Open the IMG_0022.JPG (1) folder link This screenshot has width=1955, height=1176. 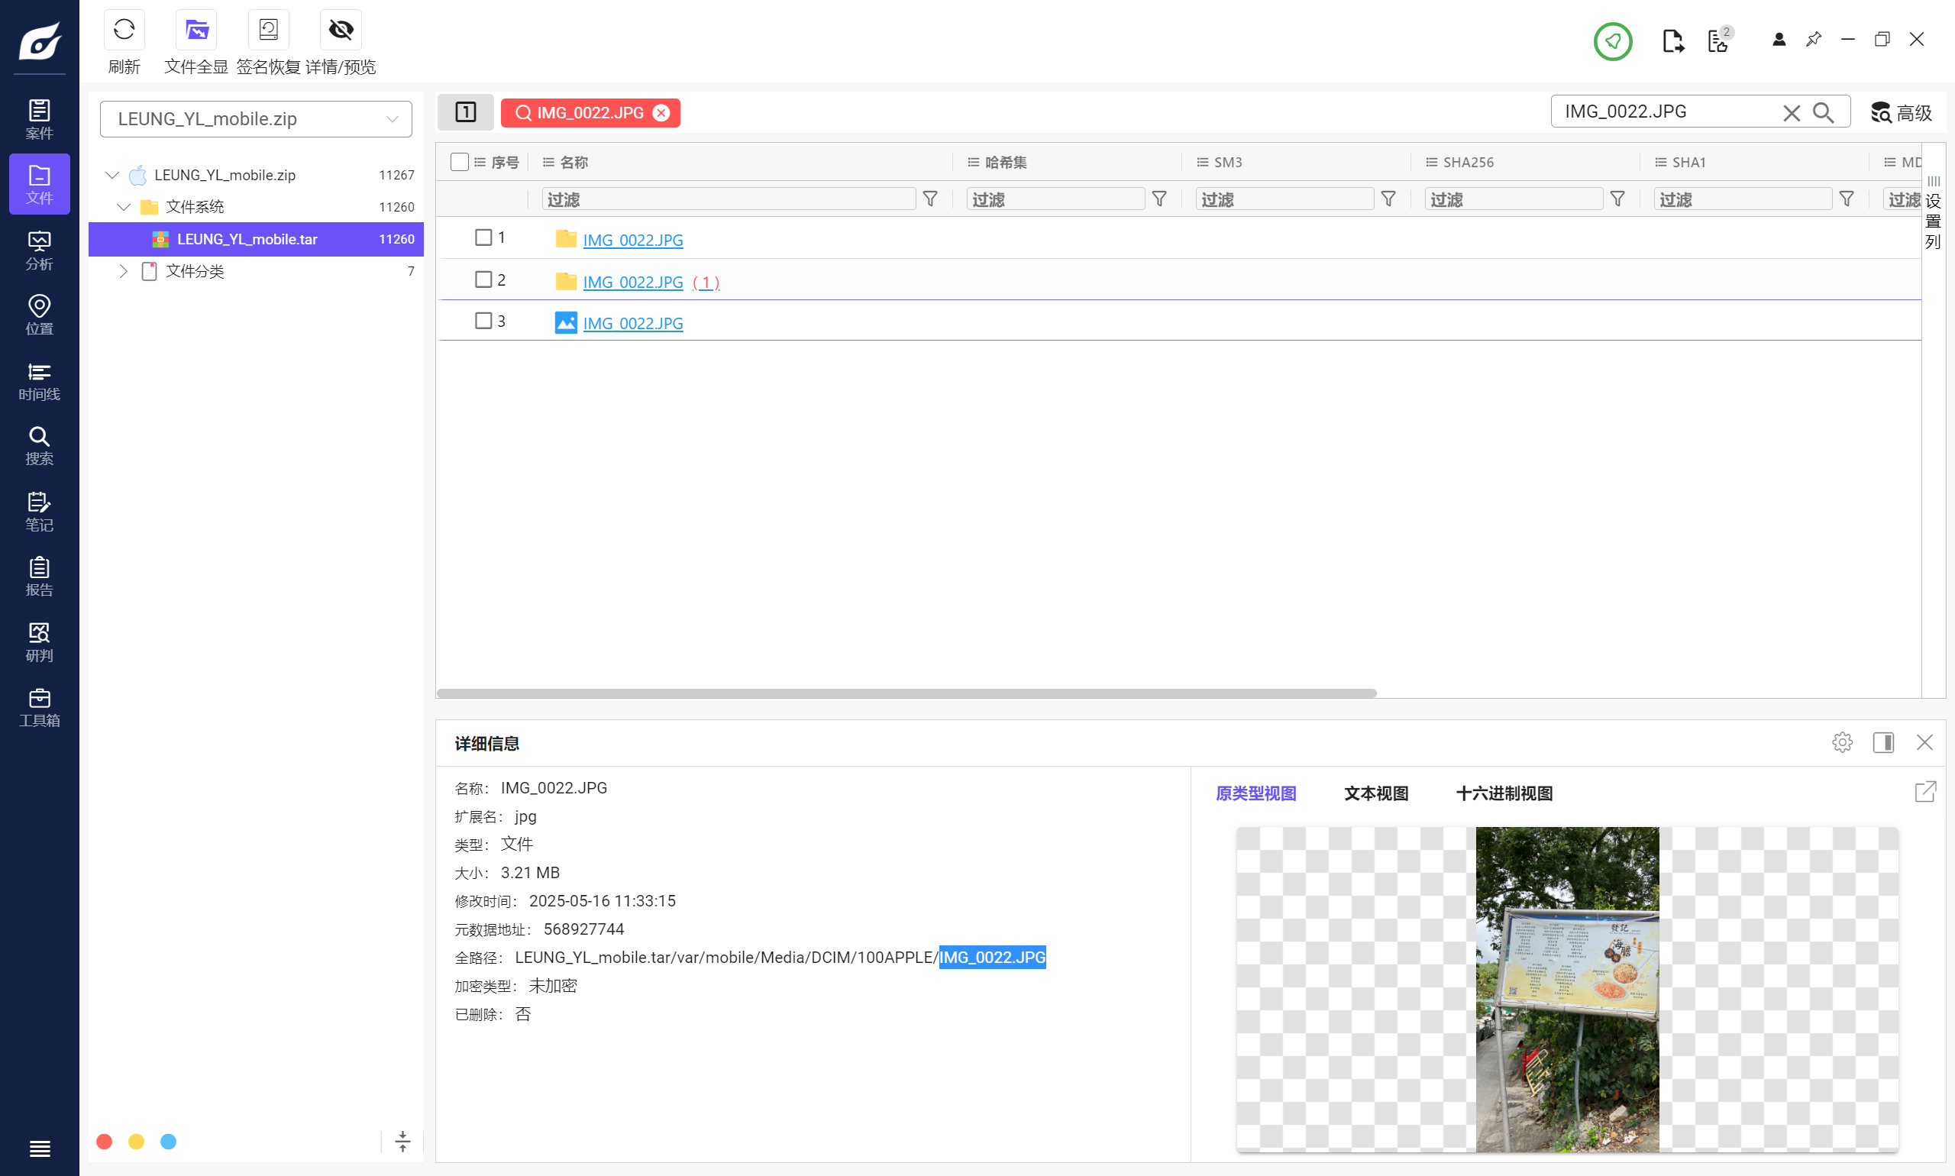click(632, 282)
